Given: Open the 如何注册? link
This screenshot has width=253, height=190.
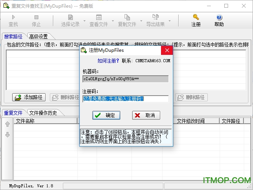Looking at the screenshot, I should (x=108, y=61).
